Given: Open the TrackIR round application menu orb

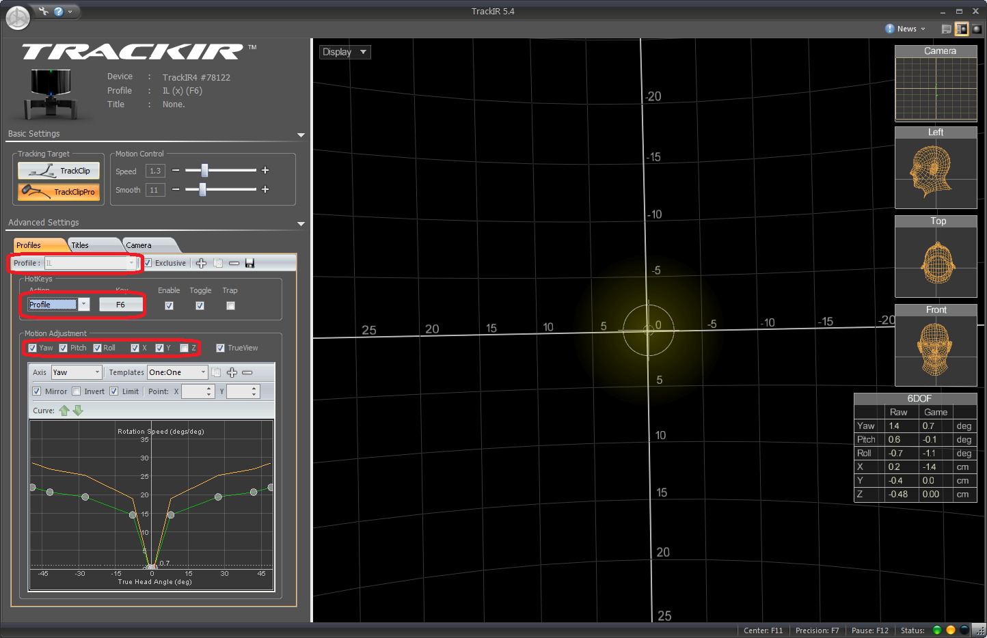Looking at the screenshot, I should coord(18,18).
